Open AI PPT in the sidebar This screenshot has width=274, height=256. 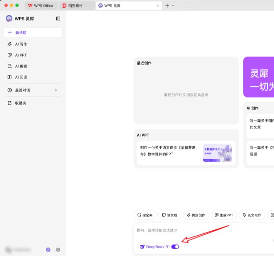33,55
